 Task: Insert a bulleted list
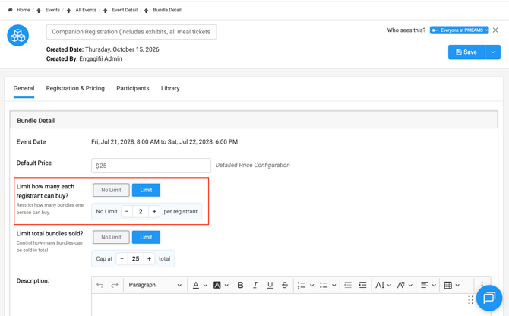click(x=324, y=285)
